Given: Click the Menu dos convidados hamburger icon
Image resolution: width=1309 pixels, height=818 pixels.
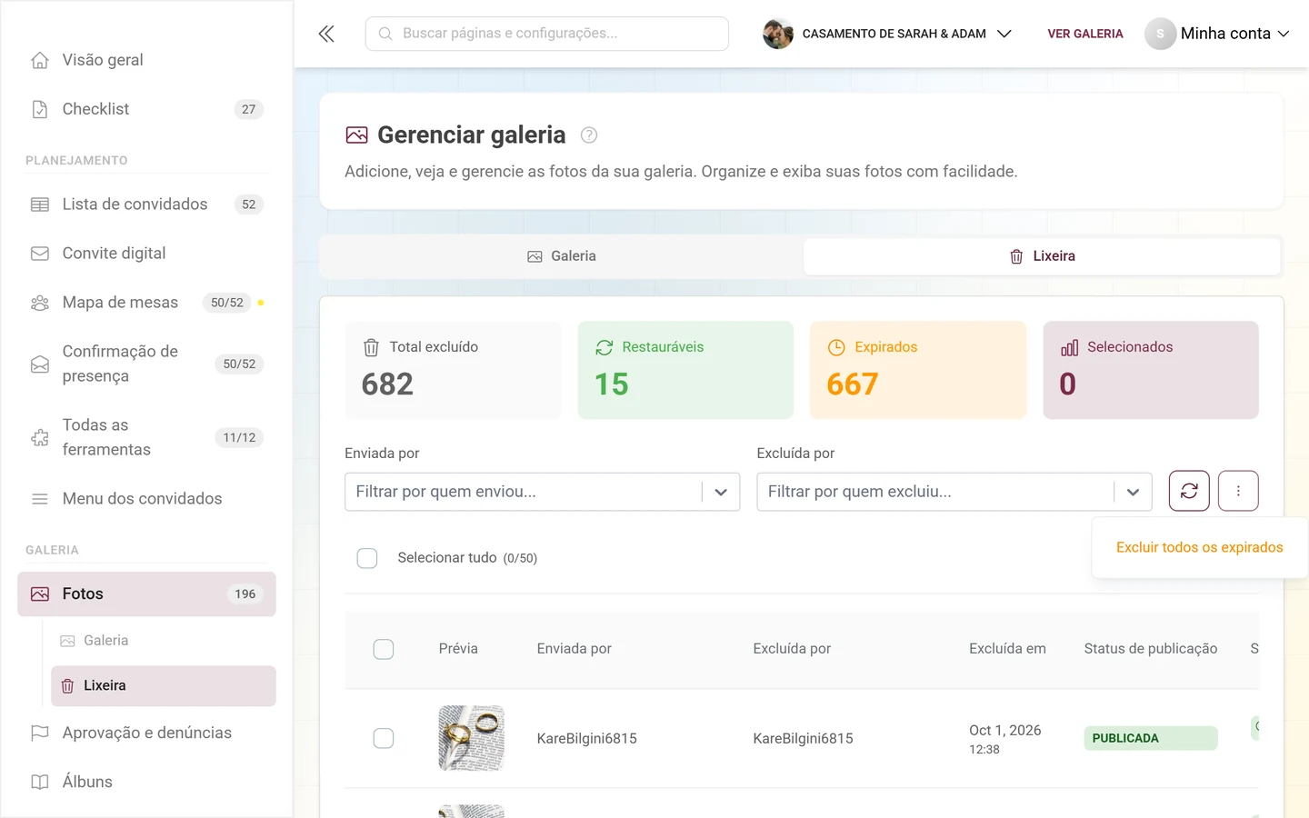Looking at the screenshot, I should (x=40, y=499).
